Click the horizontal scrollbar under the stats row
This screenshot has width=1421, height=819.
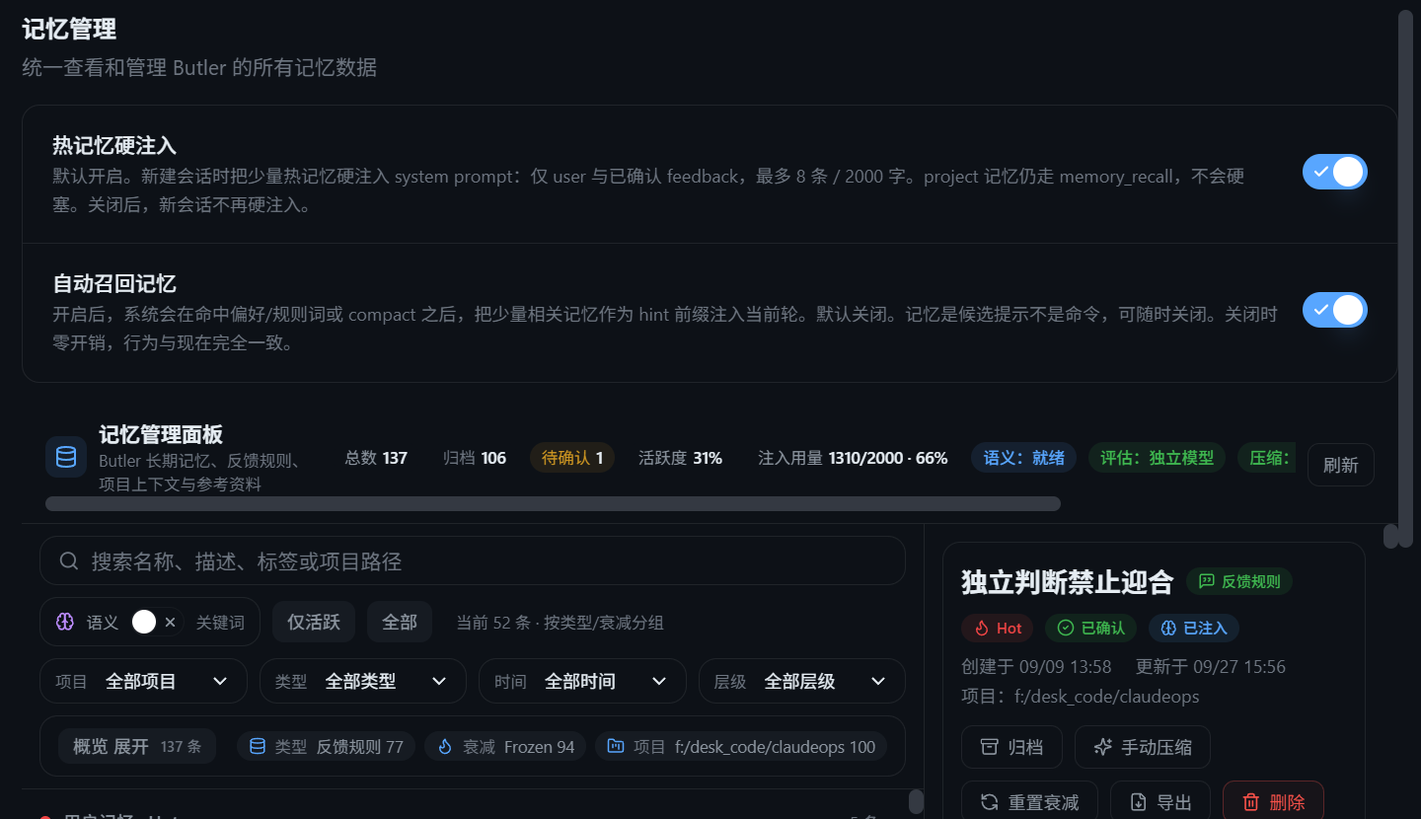[x=553, y=503]
